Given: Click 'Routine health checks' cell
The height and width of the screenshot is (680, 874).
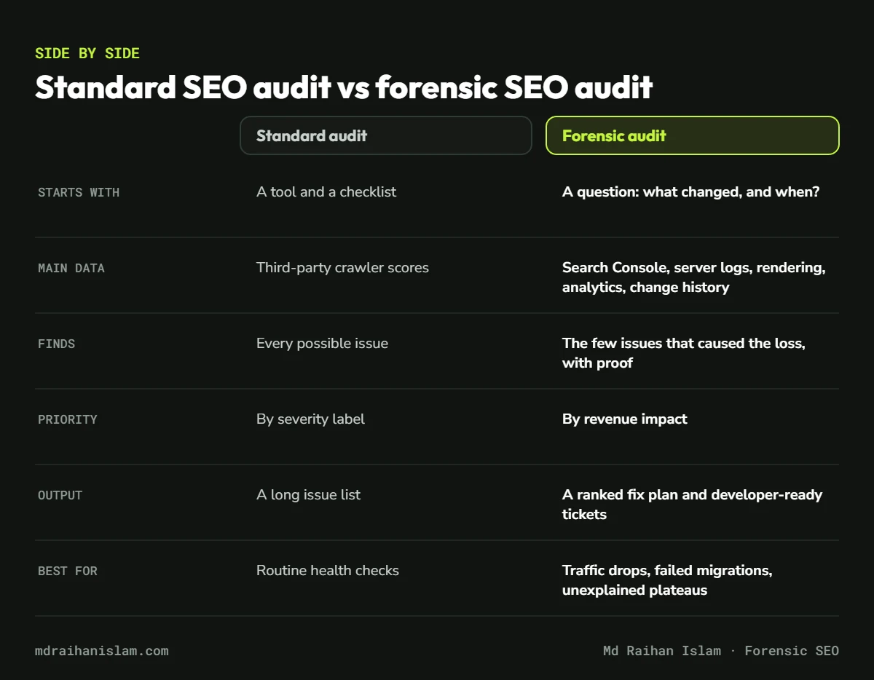Looking at the screenshot, I should point(328,571).
